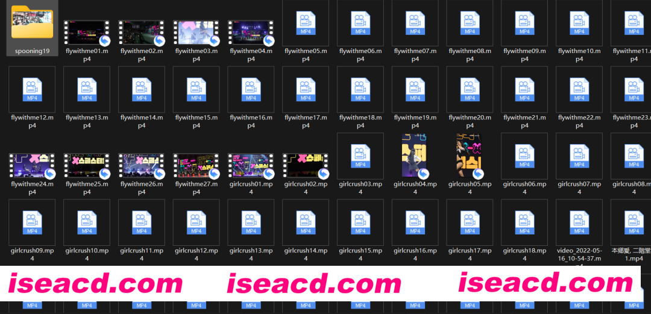
Task: Select the girlcrush01.mp4 video thumbnail
Action: click(x=251, y=165)
